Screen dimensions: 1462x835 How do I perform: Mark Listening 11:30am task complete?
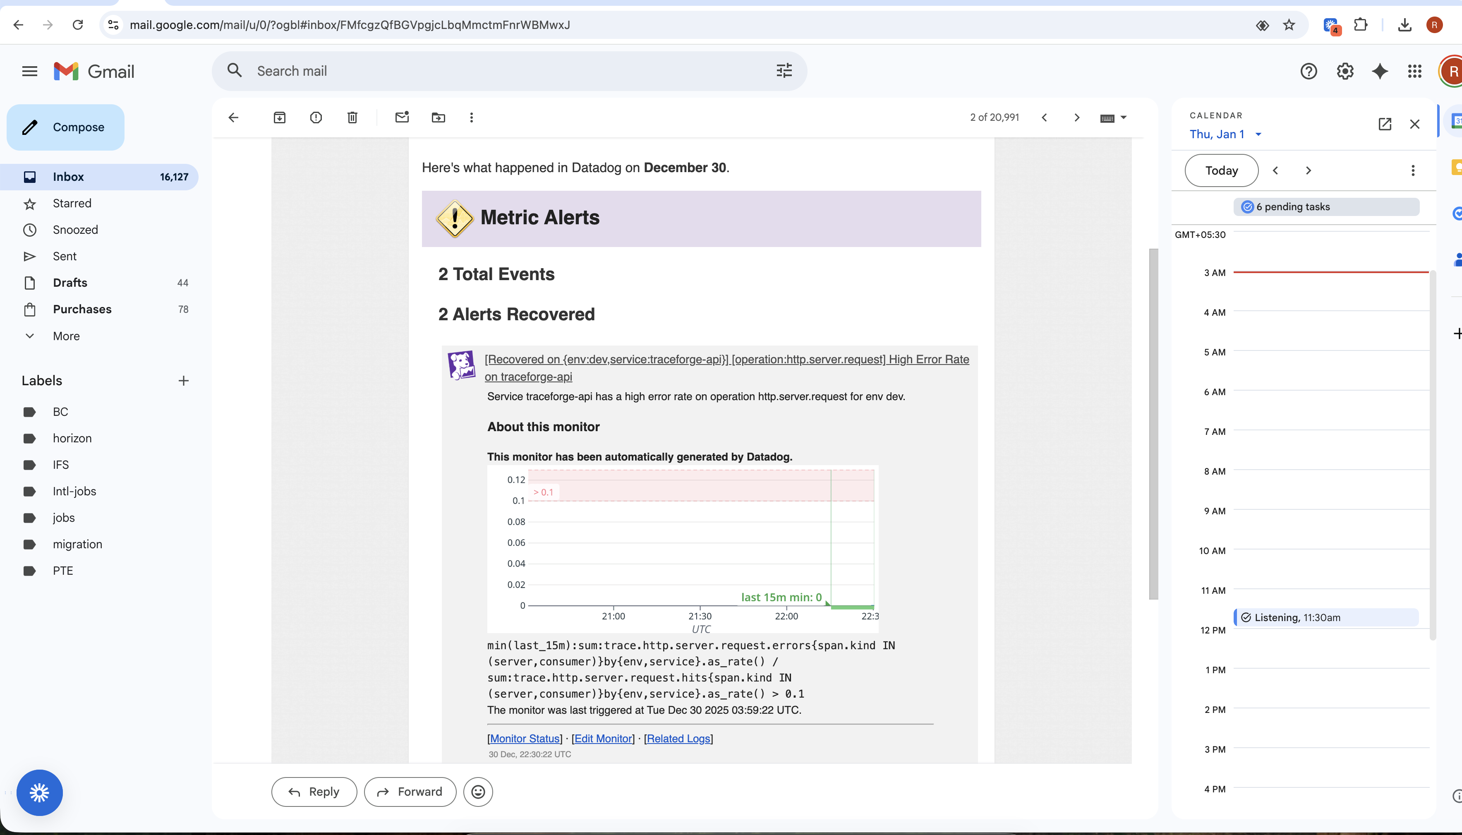1246,618
